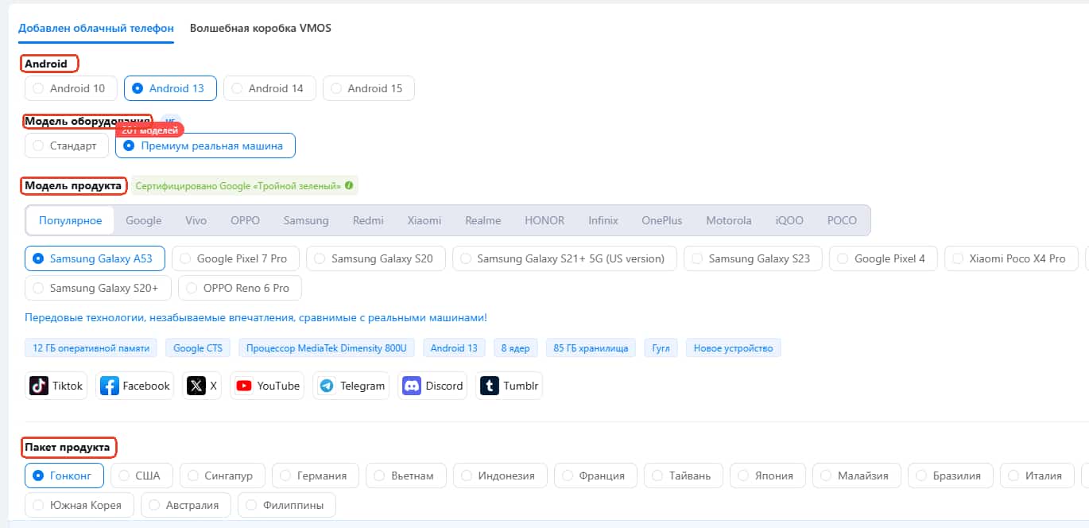Open the Xiaomi brand tab

coord(424,220)
